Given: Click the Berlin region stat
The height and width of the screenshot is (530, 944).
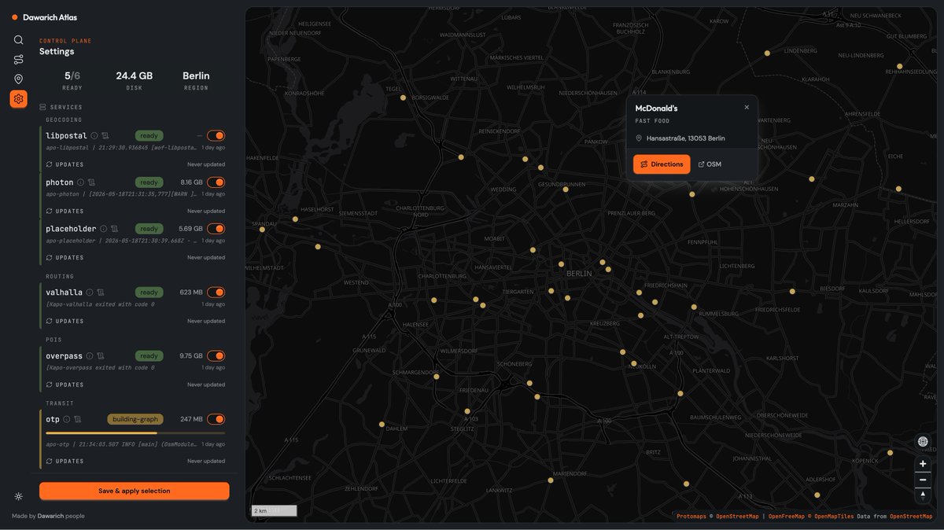Looking at the screenshot, I should pyautogui.click(x=196, y=76).
